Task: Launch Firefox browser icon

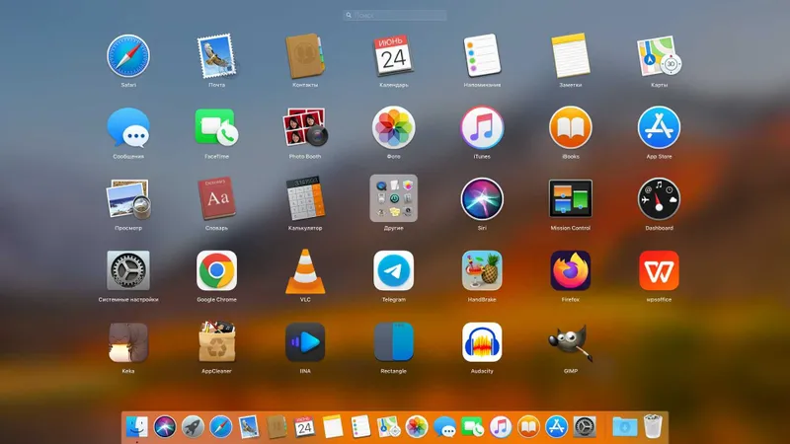Action: pyautogui.click(x=571, y=270)
